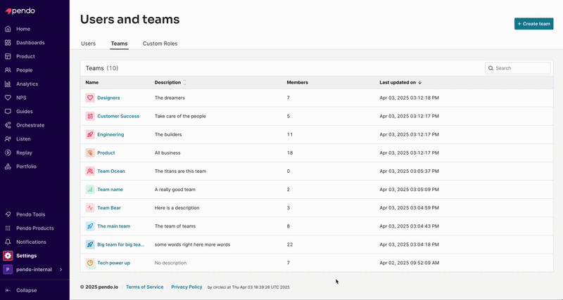This screenshot has height=300, width=563.
Task: Click "Take care of the people" text
Action: [x=180, y=116]
